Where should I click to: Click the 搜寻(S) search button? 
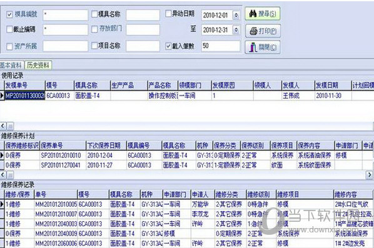[x=263, y=14]
